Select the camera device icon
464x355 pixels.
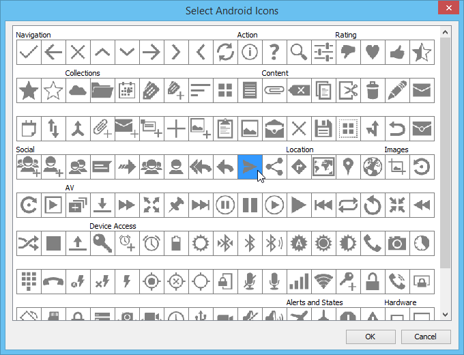[x=397, y=243]
